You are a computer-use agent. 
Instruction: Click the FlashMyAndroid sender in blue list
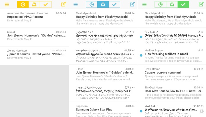pyautogui.click(x=86, y=13)
